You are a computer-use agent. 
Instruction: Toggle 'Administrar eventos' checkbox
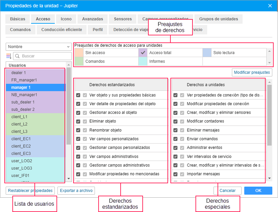coord(175,148)
